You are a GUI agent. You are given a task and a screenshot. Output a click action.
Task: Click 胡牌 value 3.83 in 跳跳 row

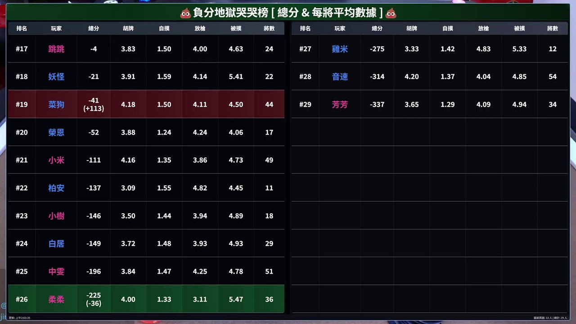pyautogui.click(x=128, y=49)
